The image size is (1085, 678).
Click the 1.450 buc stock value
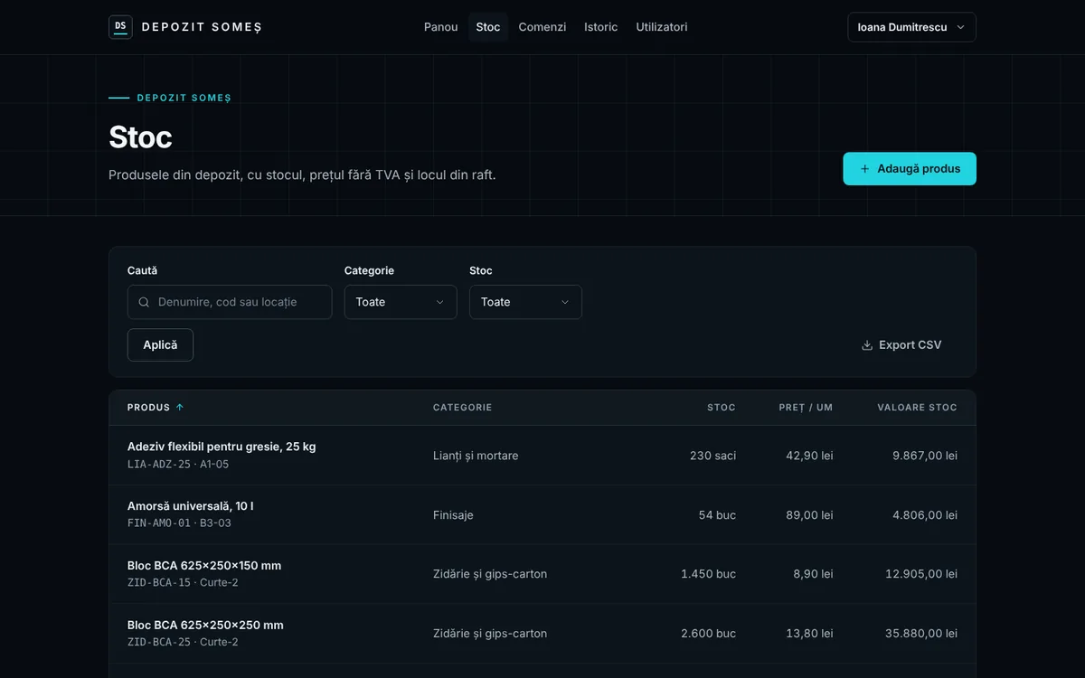tap(708, 574)
